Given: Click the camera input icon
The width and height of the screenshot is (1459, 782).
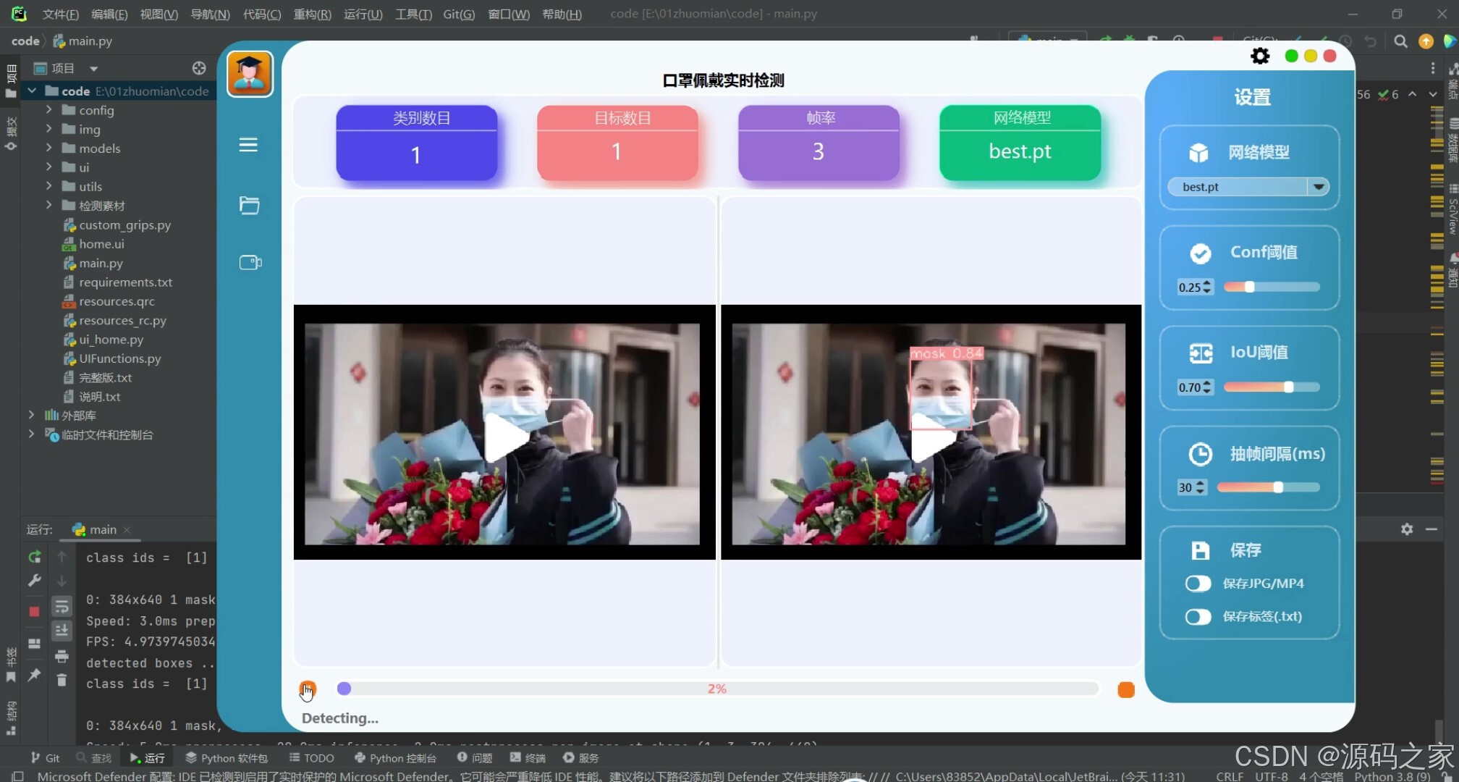Looking at the screenshot, I should (250, 262).
